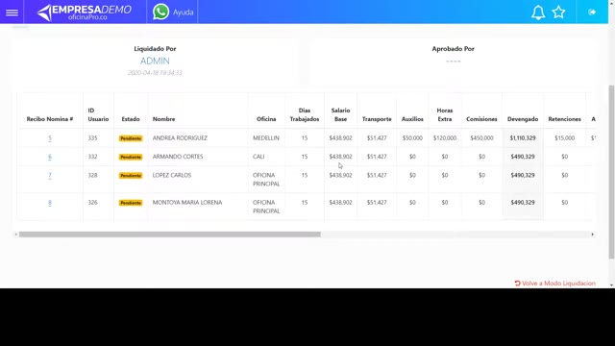
Task: Click the table scrollbar right arrow
Action: coord(593,235)
